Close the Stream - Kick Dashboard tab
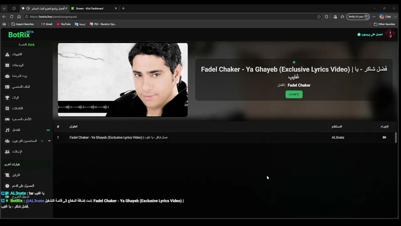 (116, 8)
